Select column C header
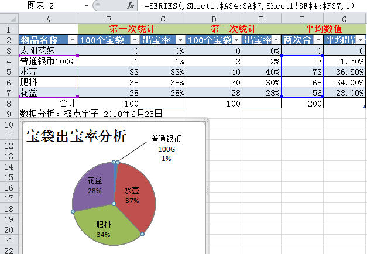The image size is (367, 254). (163, 19)
